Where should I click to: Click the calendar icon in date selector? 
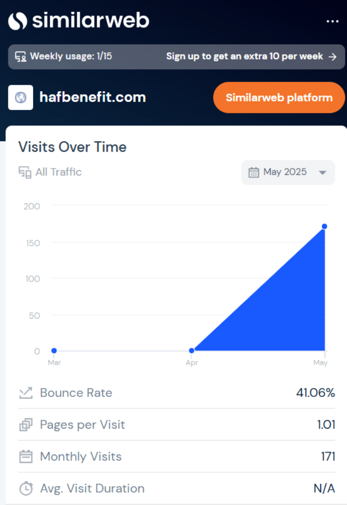coord(254,172)
